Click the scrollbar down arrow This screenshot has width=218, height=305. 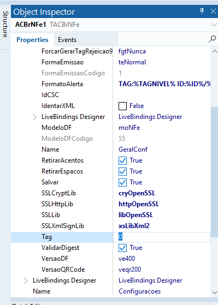click(x=215, y=292)
